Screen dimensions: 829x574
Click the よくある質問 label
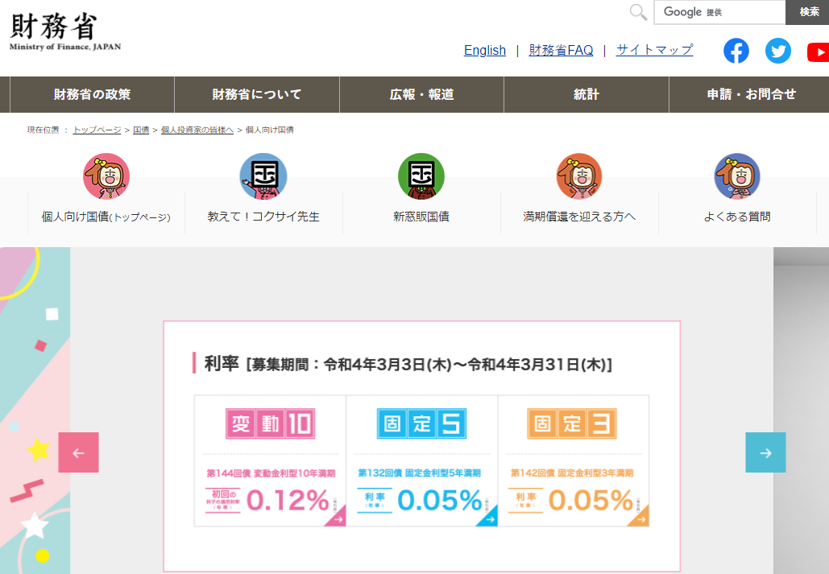737,217
